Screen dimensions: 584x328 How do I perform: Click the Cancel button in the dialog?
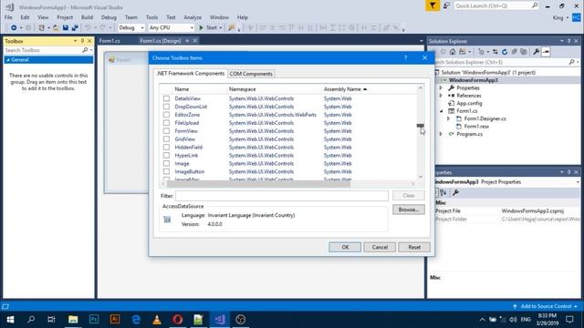[x=380, y=247]
